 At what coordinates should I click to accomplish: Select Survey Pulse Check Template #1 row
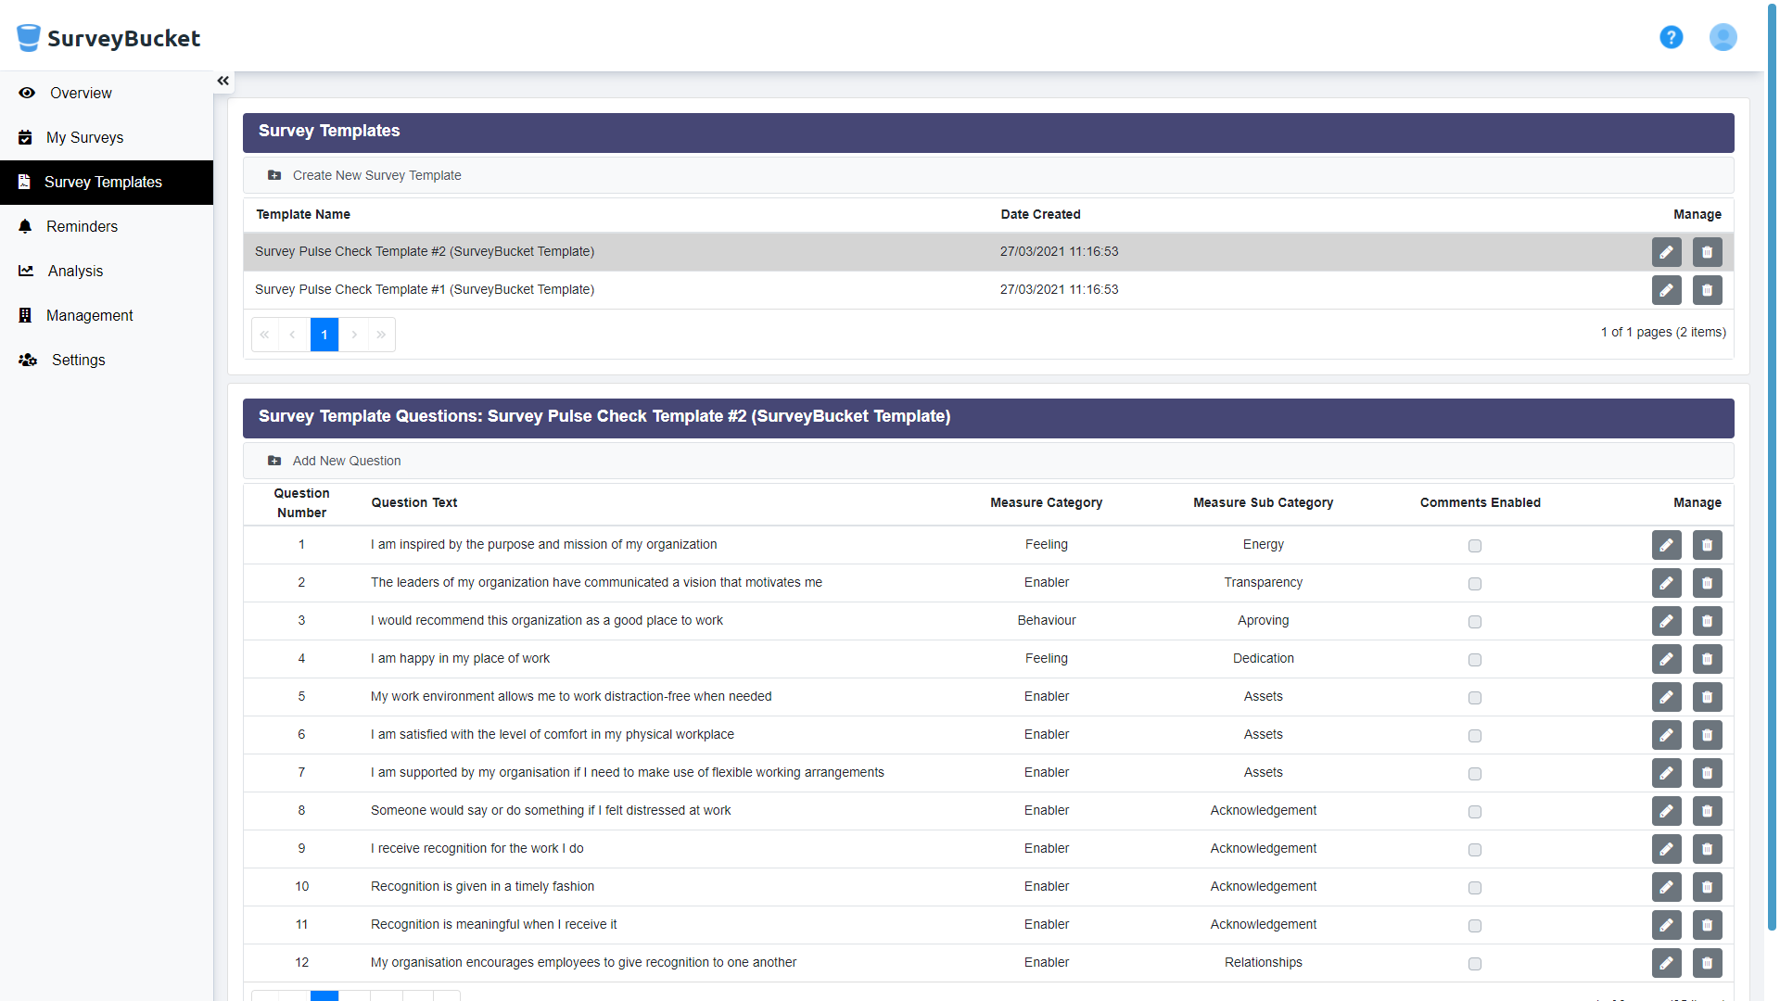(988, 290)
